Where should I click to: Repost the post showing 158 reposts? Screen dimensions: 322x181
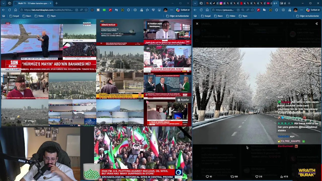point(234,176)
